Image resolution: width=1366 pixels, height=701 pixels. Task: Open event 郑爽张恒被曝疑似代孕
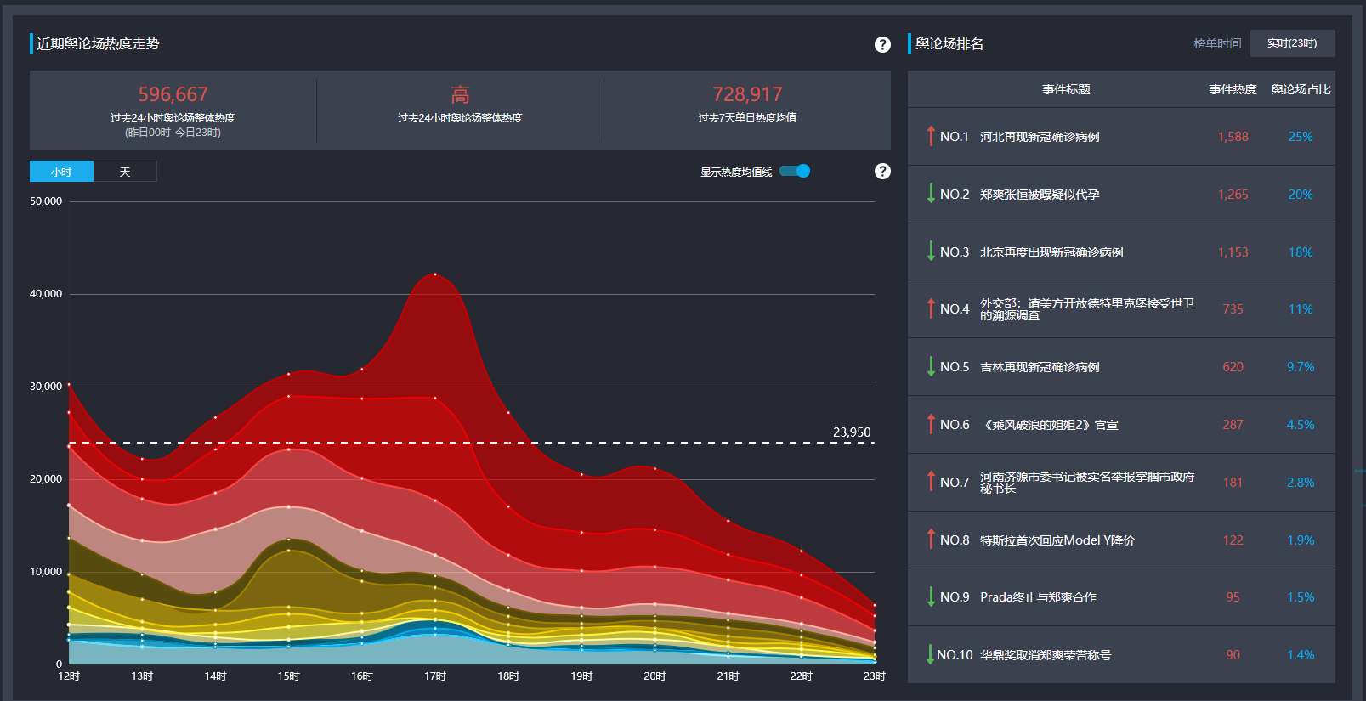[1040, 195]
